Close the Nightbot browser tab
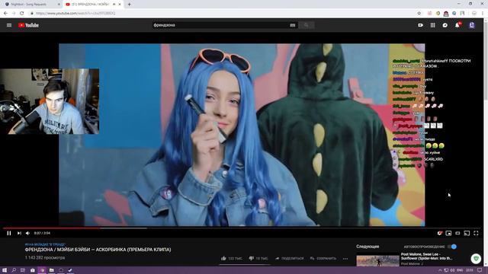The image size is (488, 274). (59, 5)
